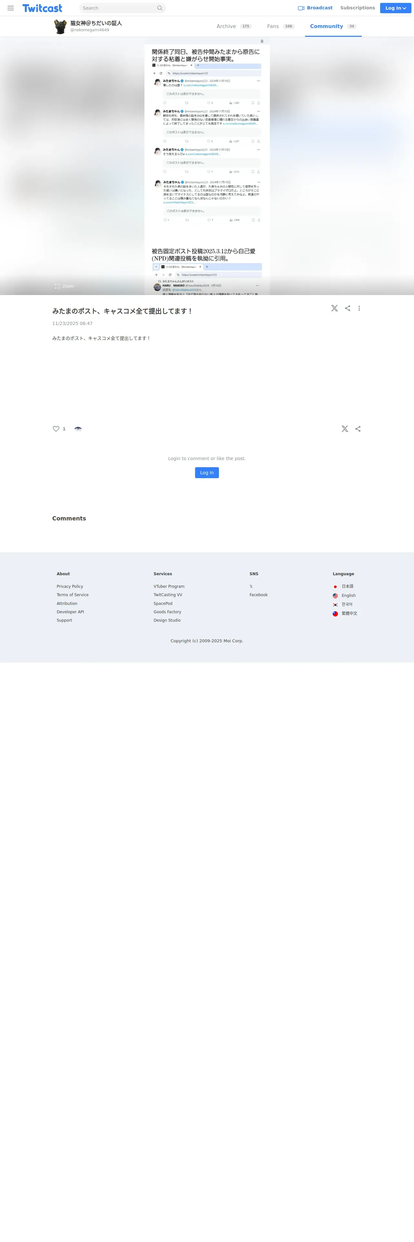Switch to the Archive tab
The height and width of the screenshot is (1242, 414).
click(234, 26)
